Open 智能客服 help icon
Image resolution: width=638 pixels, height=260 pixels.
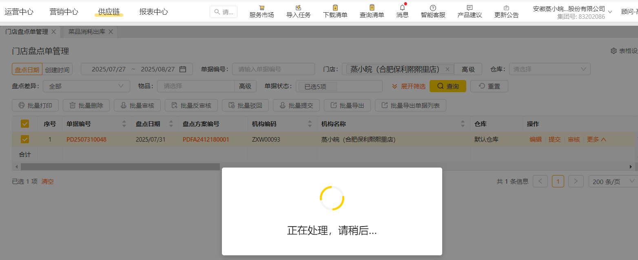click(x=433, y=8)
